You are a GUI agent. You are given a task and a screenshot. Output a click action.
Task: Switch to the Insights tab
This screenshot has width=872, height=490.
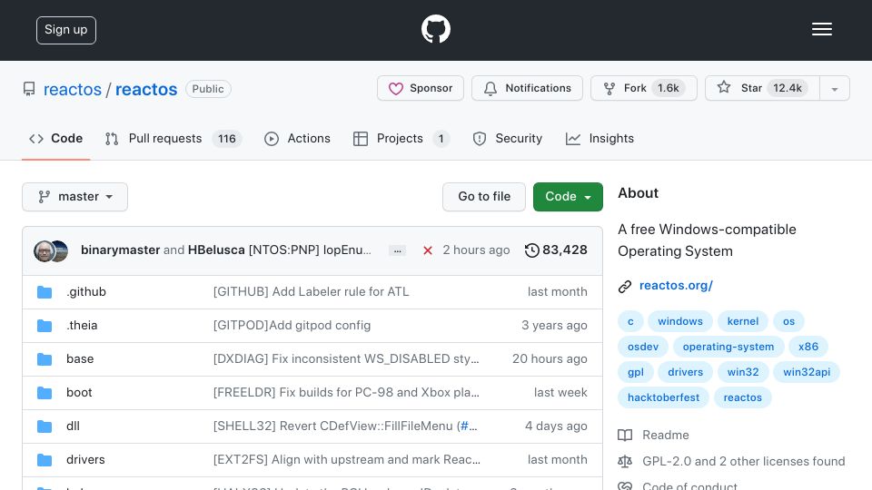pyautogui.click(x=599, y=138)
